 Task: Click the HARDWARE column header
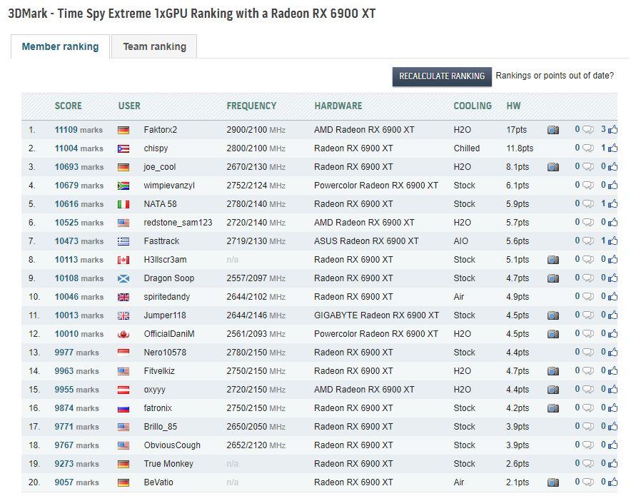(338, 106)
